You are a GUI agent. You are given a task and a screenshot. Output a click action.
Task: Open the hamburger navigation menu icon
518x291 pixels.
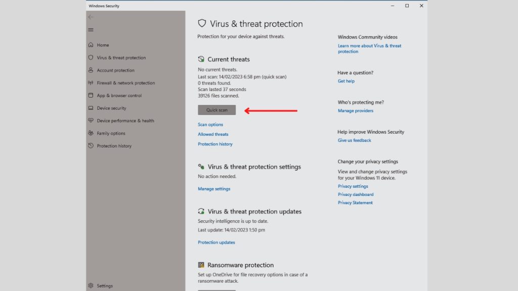[91, 30]
